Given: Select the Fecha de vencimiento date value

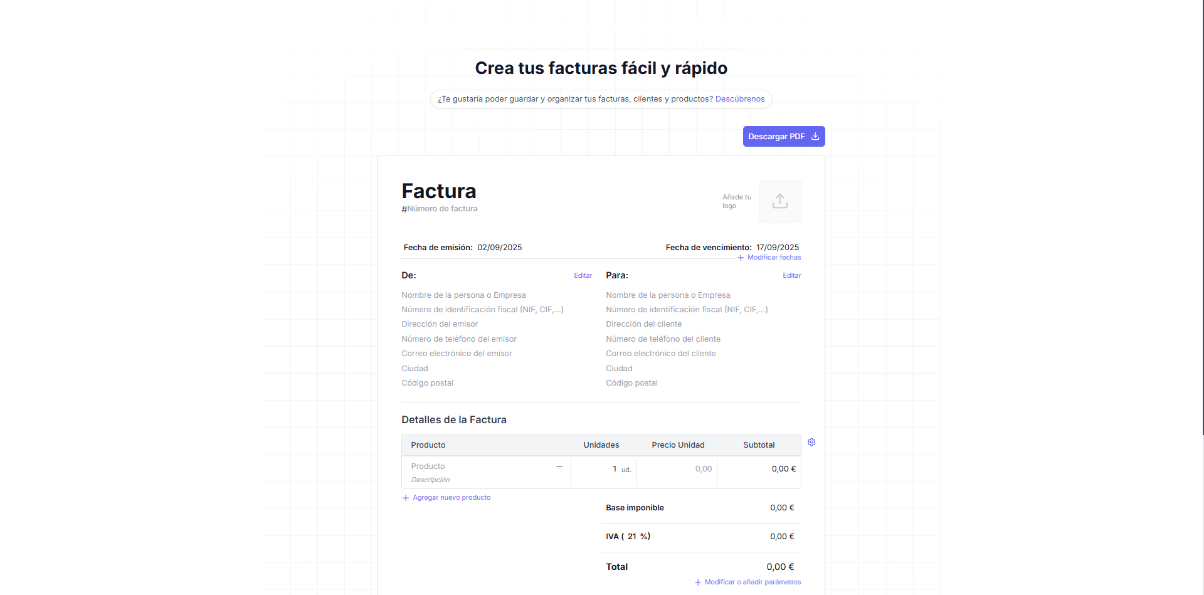Looking at the screenshot, I should (777, 248).
